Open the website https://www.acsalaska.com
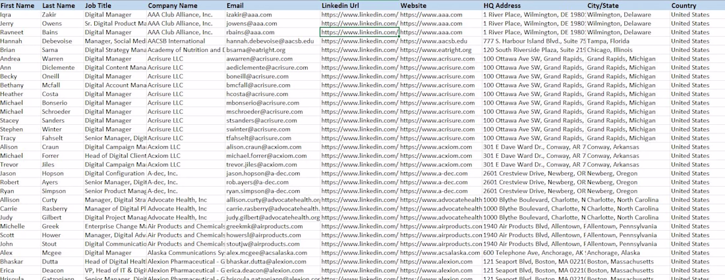 (x=441, y=253)
